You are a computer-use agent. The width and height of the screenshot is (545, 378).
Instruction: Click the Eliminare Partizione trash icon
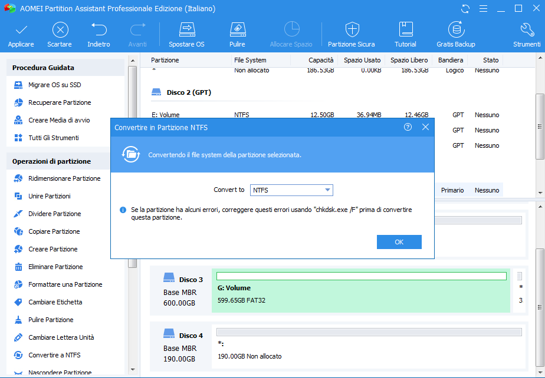[18, 267]
